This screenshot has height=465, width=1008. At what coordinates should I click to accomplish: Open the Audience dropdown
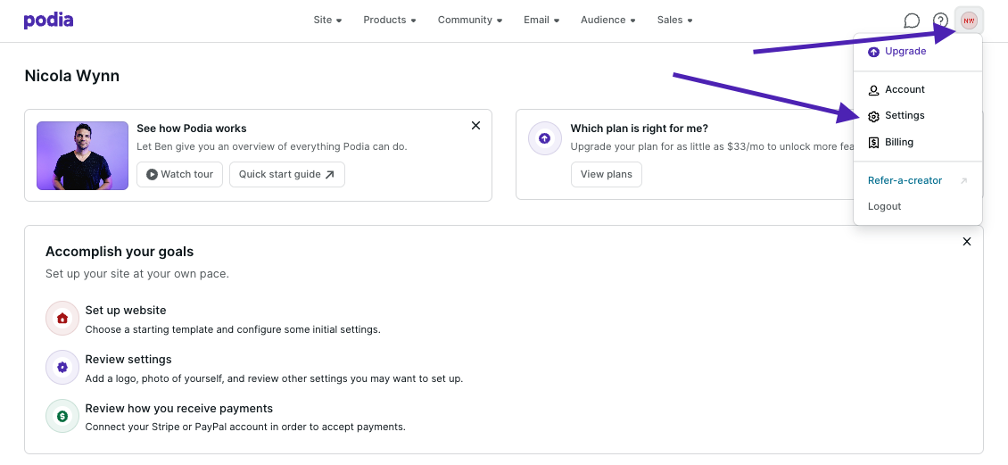pos(608,20)
